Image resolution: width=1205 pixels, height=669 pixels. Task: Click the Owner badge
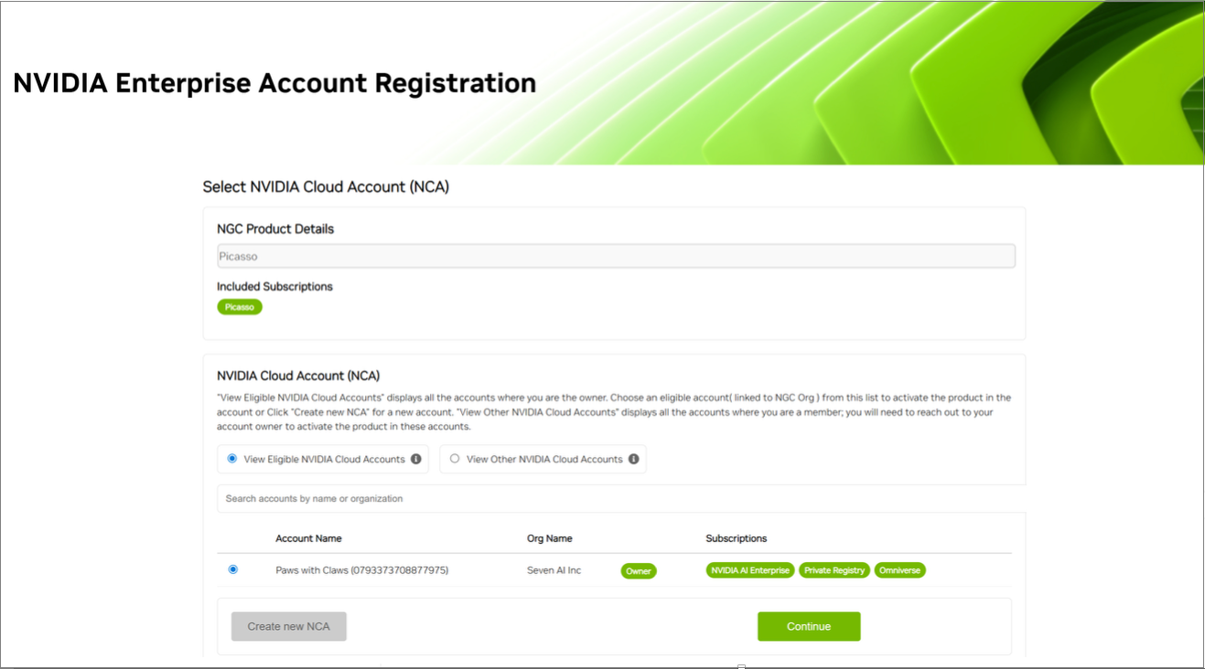(639, 571)
